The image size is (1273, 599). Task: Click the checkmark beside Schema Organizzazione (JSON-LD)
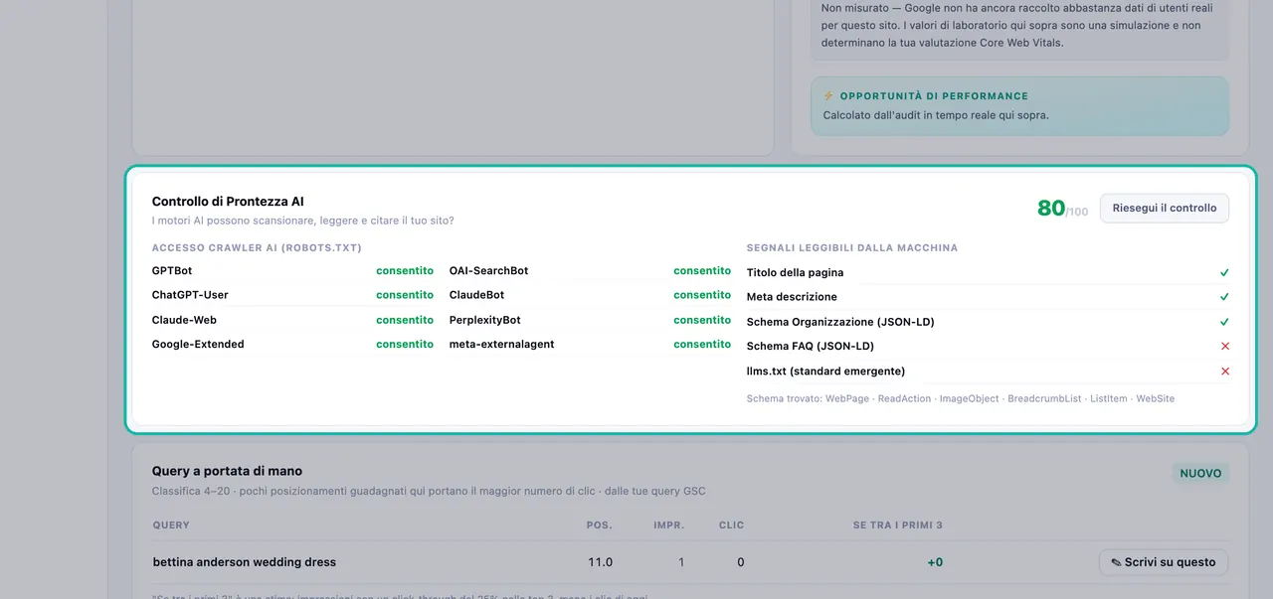[1224, 322]
